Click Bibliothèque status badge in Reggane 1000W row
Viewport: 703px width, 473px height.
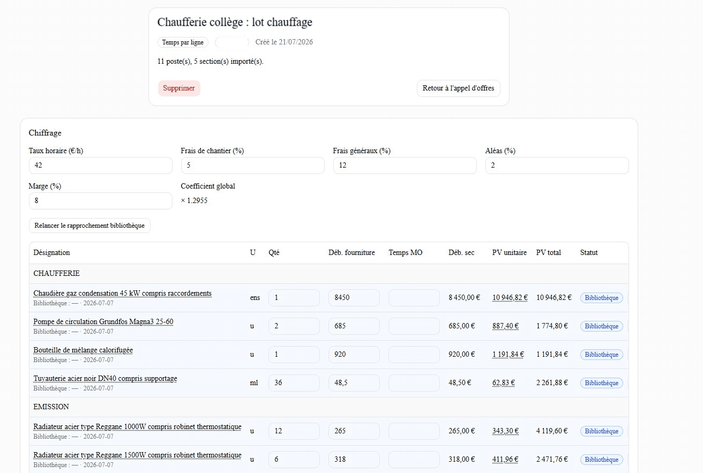(x=601, y=431)
